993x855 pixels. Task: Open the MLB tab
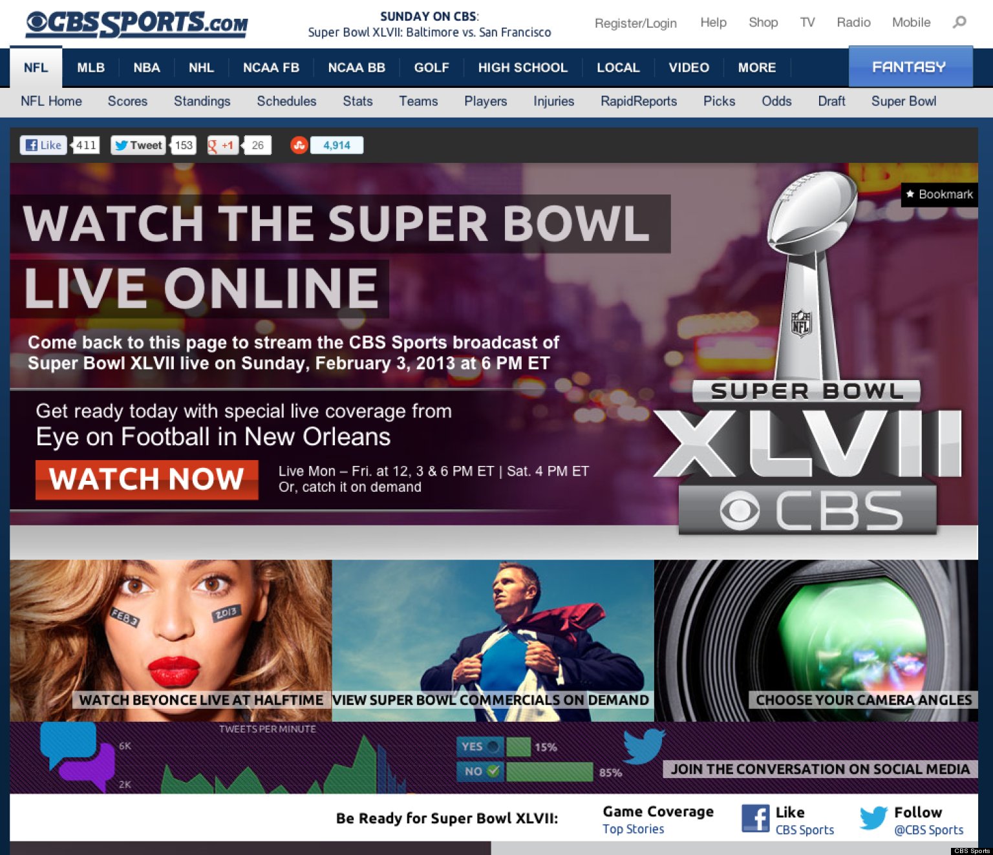tap(91, 67)
